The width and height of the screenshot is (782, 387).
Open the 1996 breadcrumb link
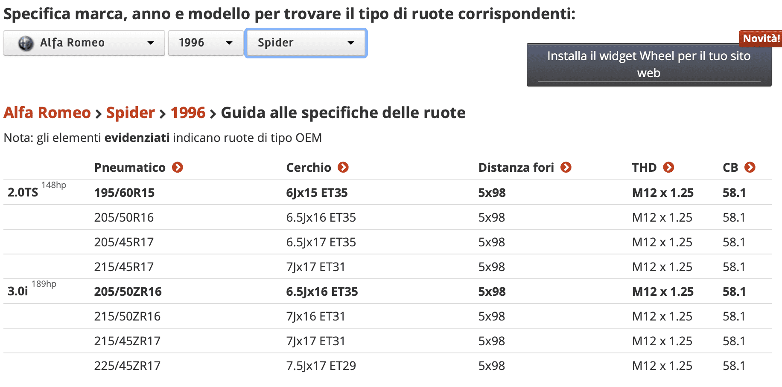(188, 113)
